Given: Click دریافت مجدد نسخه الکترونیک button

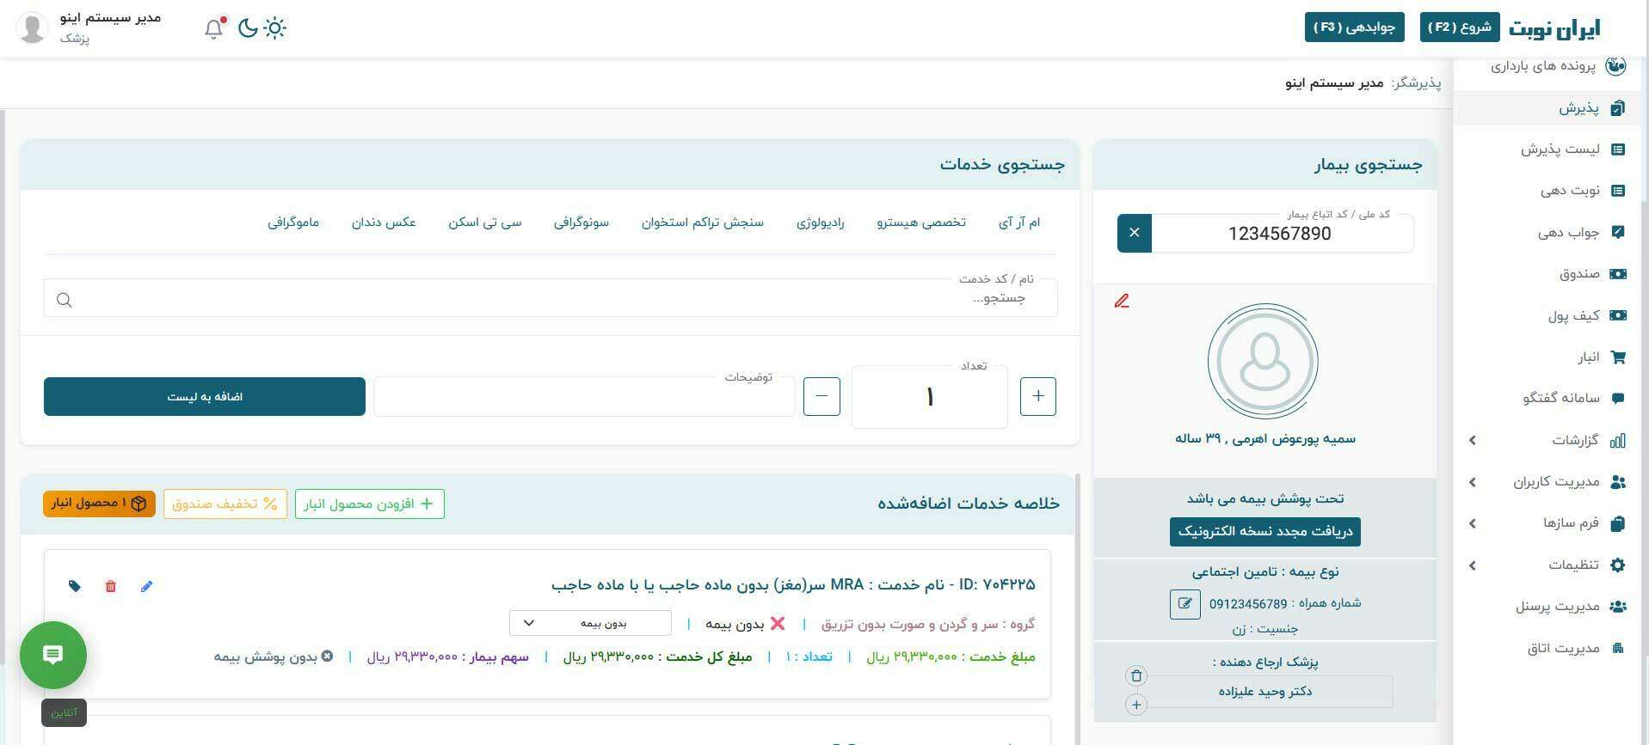Looking at the screenshot, I should tap(1265, 532).
